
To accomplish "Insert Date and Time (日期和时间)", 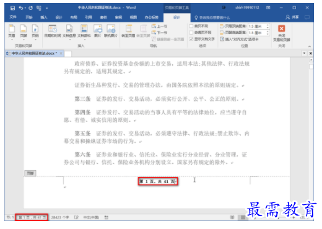I will coord(53,31).
